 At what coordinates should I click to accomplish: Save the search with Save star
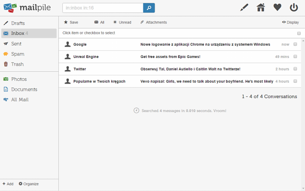(71, 22)
